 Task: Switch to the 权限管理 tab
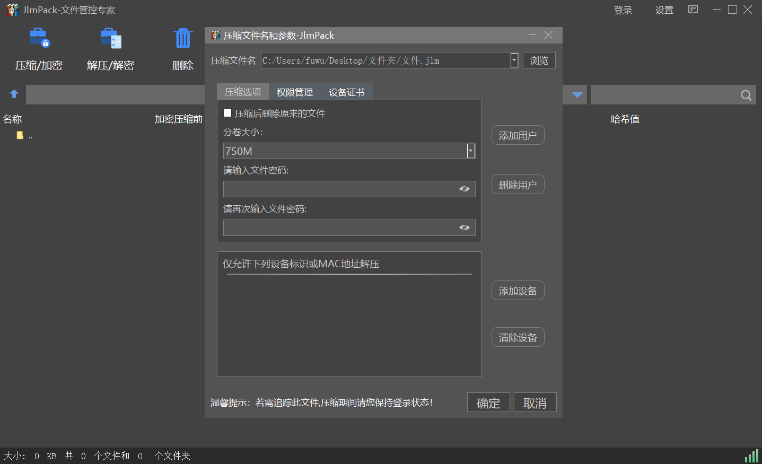point(295,92)
